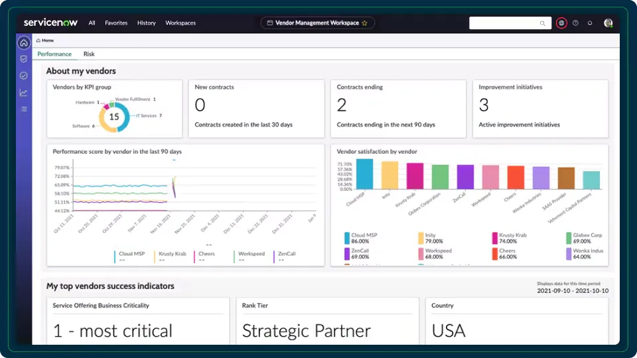The width and height of the screenshot is (637, 358).
Task: Toggle Cheers in the performance chart legend
Action: tap(204, 256)
